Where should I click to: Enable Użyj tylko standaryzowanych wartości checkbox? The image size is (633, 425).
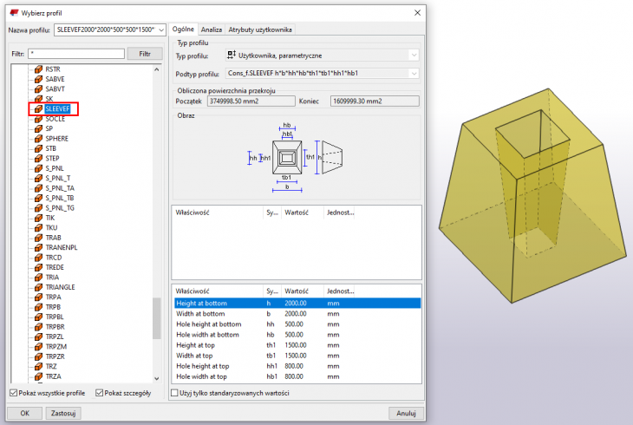[174, 393]
